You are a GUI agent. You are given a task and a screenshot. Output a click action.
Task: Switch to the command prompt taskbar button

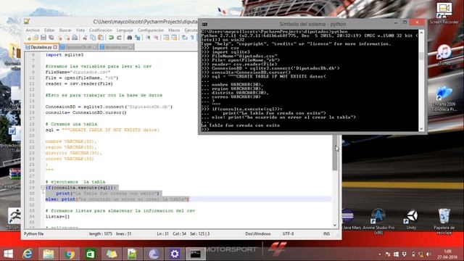tap(196, 254)
